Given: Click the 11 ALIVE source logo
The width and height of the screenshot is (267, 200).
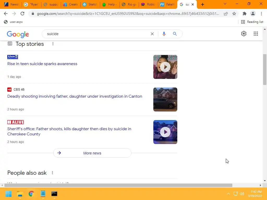Looking at the screenshot, I should tap(15, 122).
